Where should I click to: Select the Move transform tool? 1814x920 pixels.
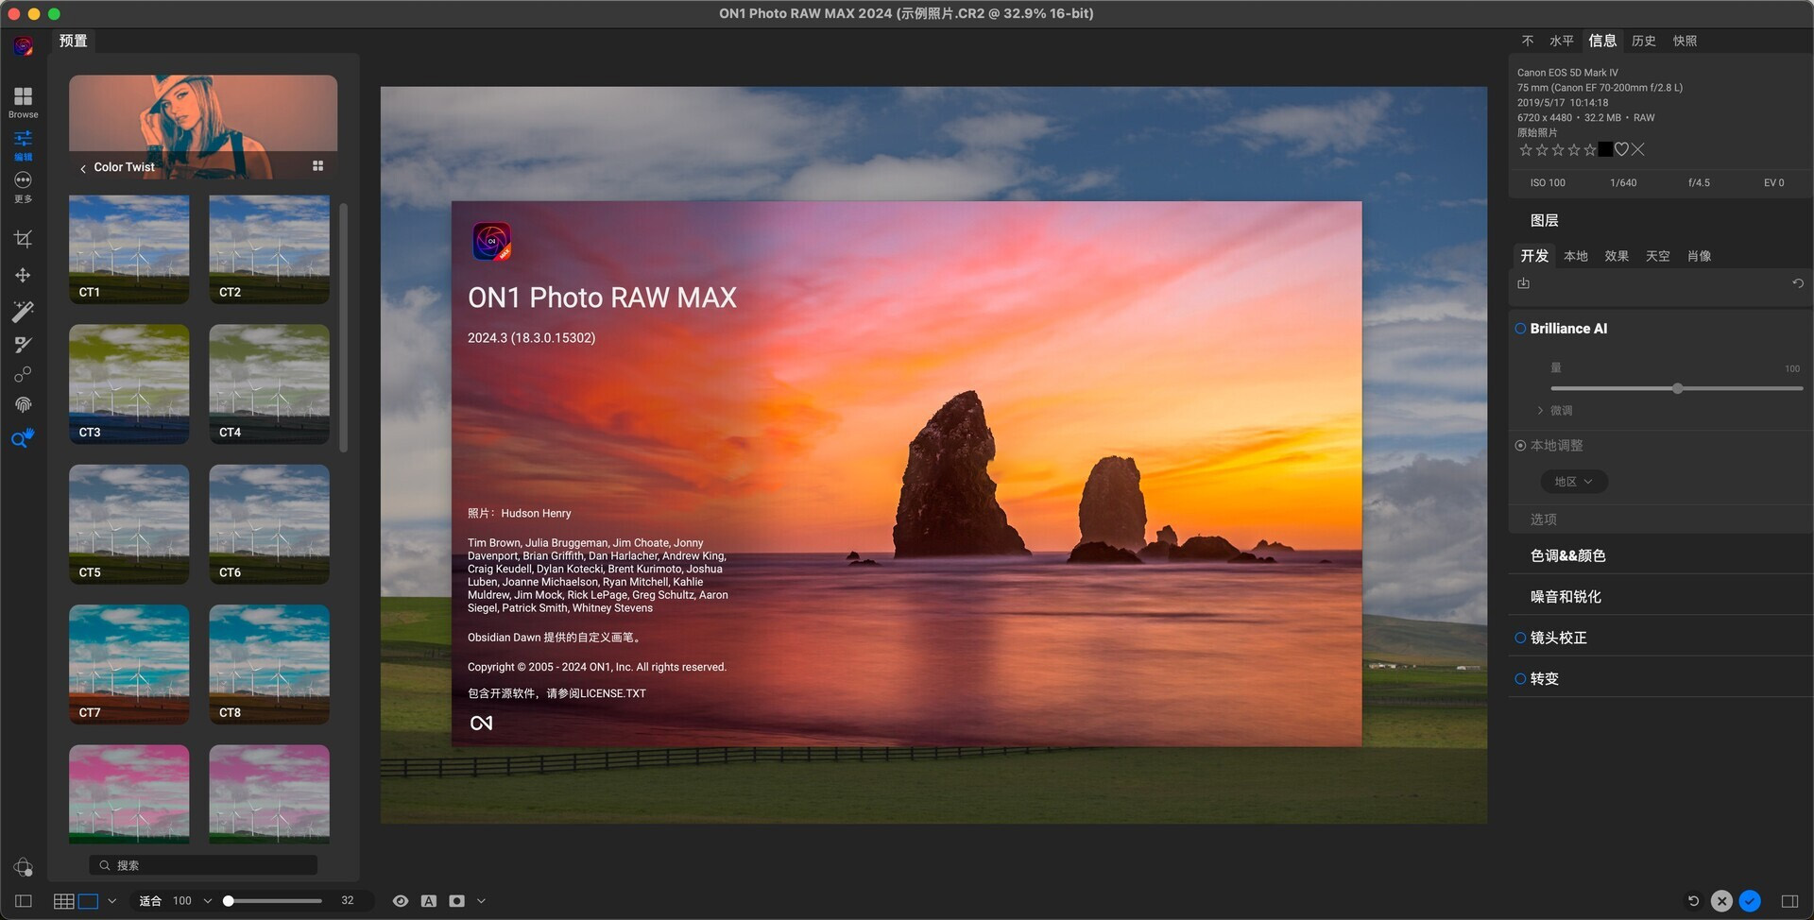point(23,275)
